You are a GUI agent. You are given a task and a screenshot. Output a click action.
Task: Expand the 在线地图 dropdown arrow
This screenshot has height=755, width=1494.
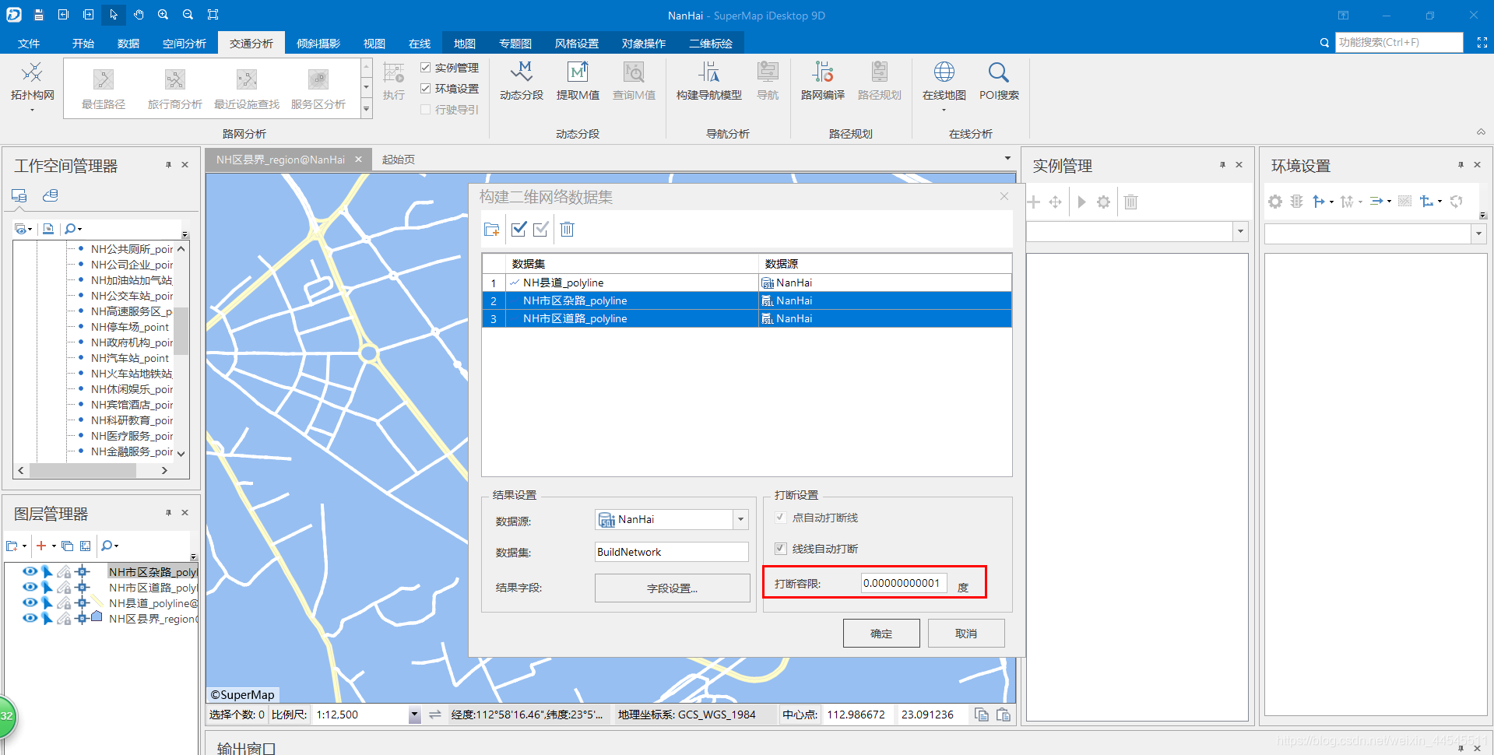[944, 110]
